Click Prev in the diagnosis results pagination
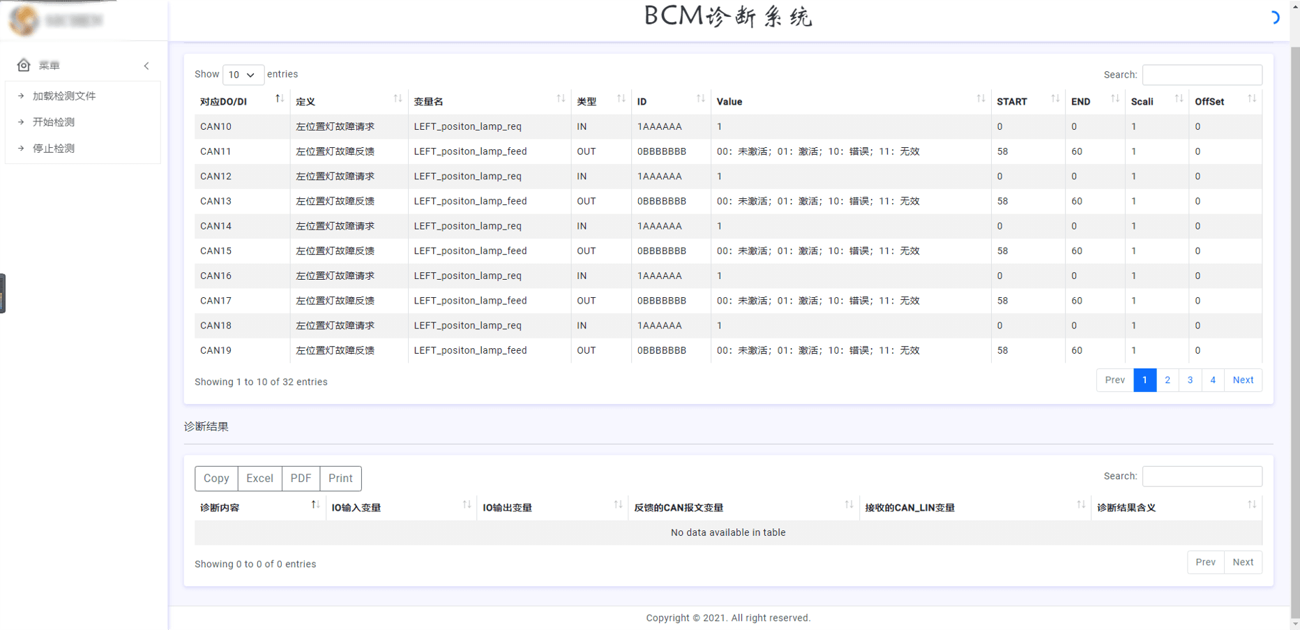Image resolution: width=1300 pixels, height=630 pixels. 1206,562
